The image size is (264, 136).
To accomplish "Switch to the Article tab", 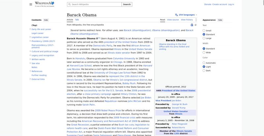I will (x=70, y=20).
